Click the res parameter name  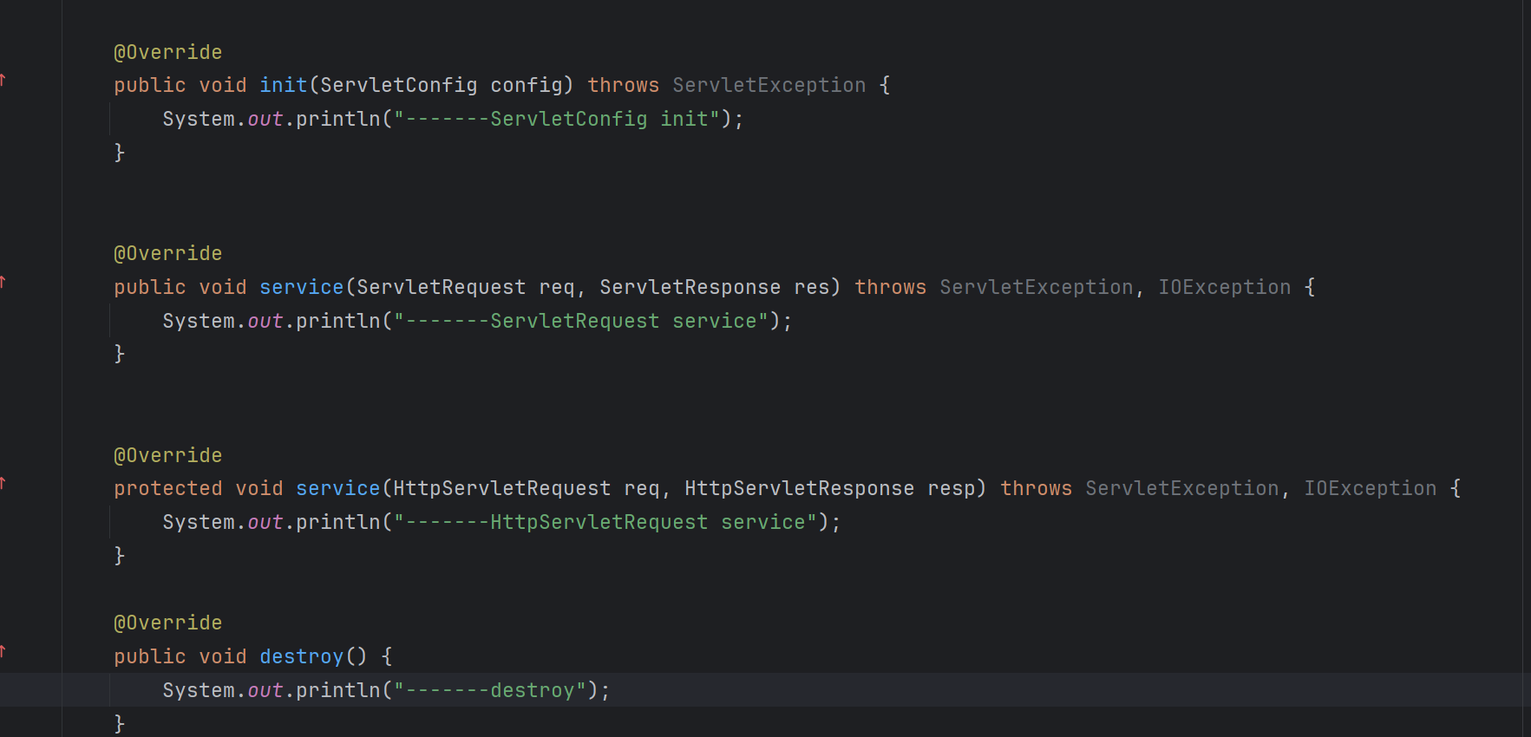[812, 287]
